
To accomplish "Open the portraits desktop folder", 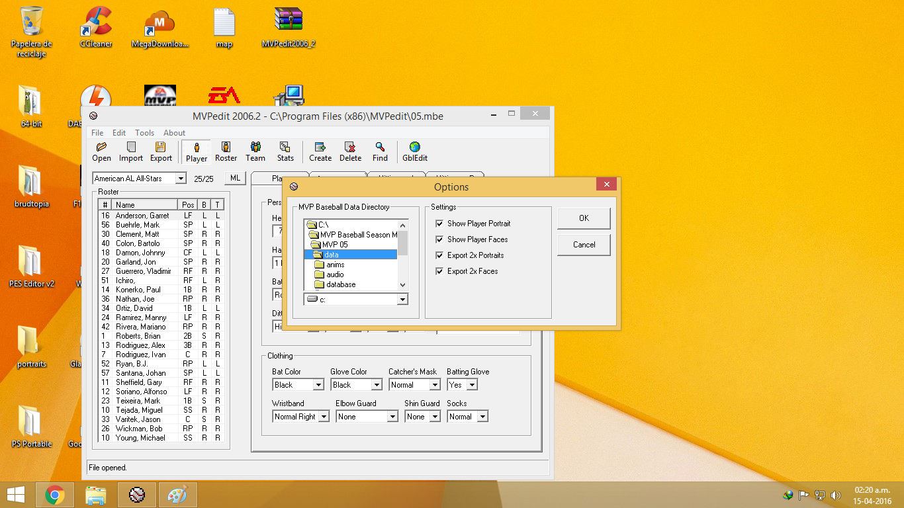I will click(x=31, y=347).
